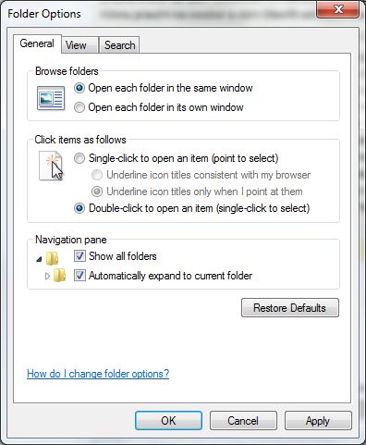The height and width of the screenshot is (445, 366).
Task: Expand the lower folder tree arrow
Action: [x=47, y=276]
